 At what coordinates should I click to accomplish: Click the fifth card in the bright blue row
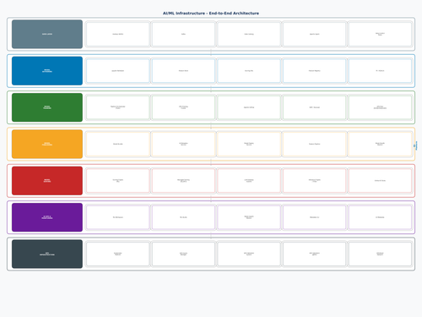click(380, 71)
